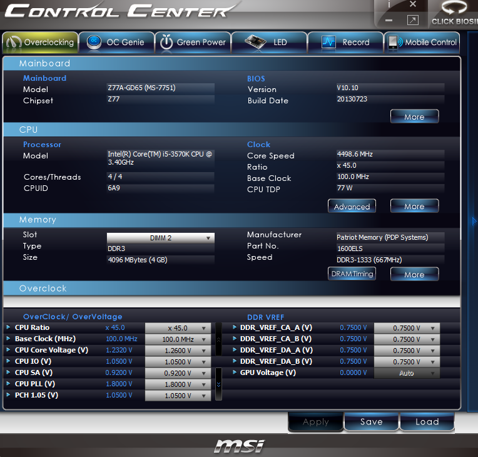
Task: Expand the Base Clock (MHz) row arrow
Action: tap(8, 338)
